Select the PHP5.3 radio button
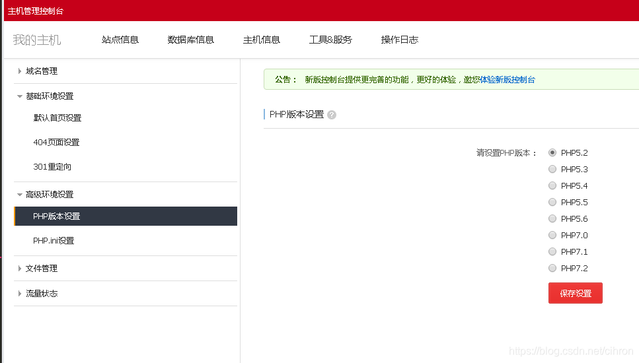This screenshot has width=639, height=363. [x=552, y=169]
